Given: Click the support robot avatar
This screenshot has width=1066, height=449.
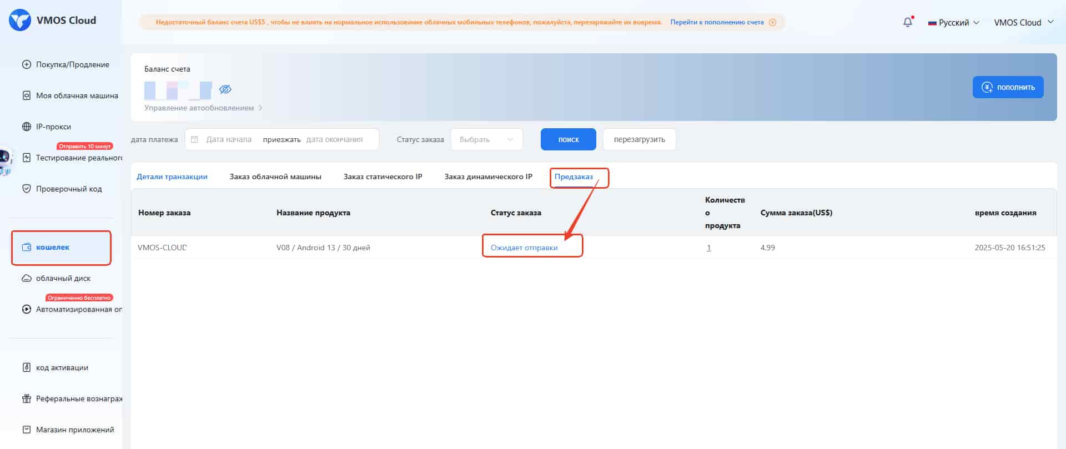Looking at the screenshot, I should pyautogui.click(x=6, y=161).
